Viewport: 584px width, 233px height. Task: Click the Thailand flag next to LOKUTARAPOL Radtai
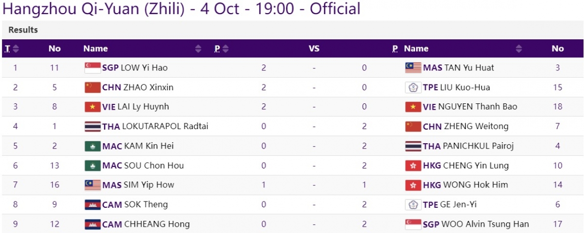[x=92, y=127]
